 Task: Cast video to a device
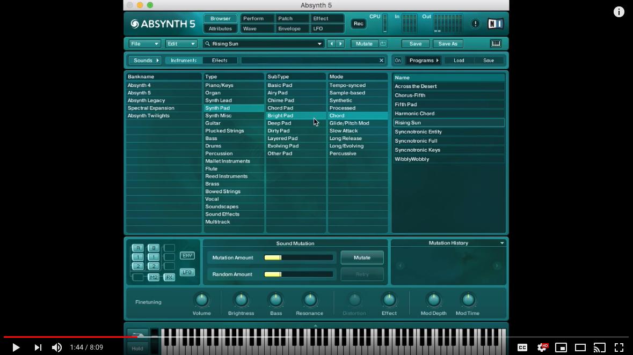(600, 347)
